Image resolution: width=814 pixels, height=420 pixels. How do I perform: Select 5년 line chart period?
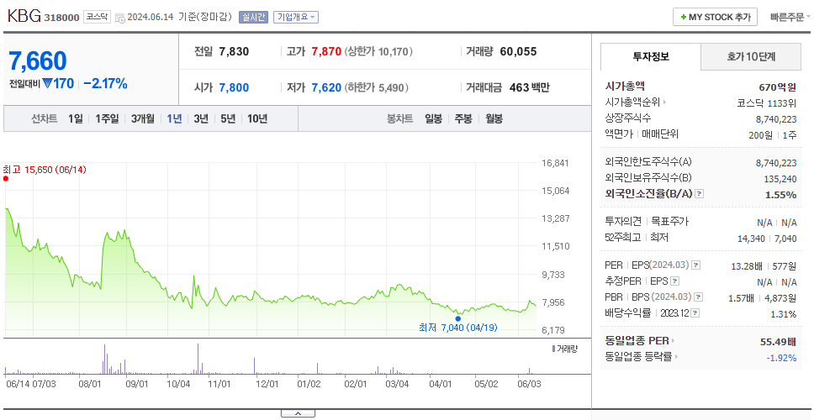(x=228, y=118)
